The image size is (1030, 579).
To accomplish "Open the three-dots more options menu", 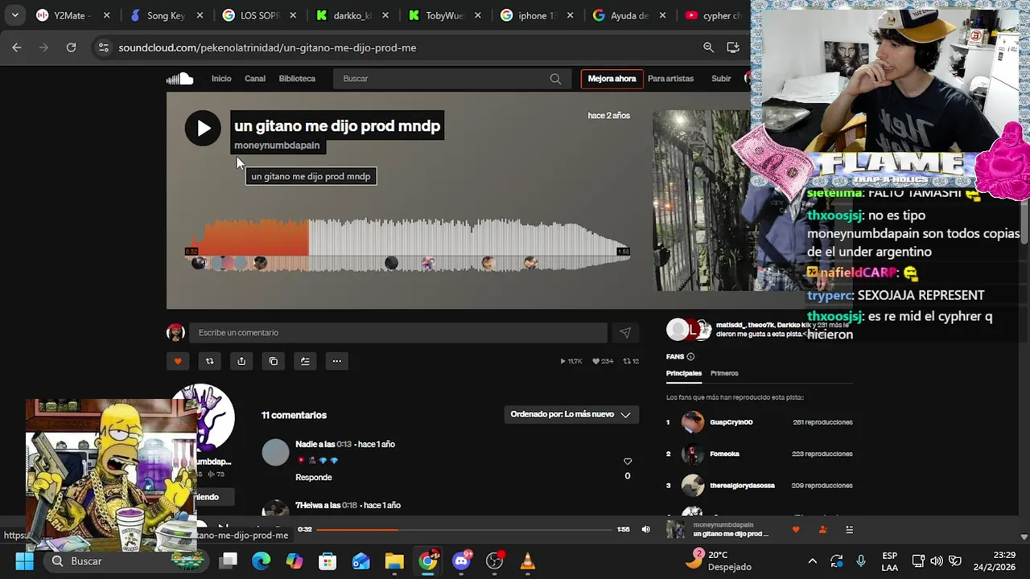I will click(337, 361).
